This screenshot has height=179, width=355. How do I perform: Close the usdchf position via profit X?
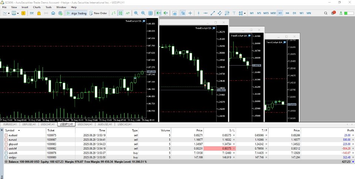click(353, 148)
